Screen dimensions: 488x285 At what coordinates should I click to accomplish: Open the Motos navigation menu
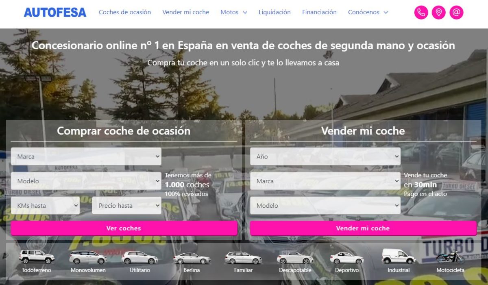[x=233, y=12]
